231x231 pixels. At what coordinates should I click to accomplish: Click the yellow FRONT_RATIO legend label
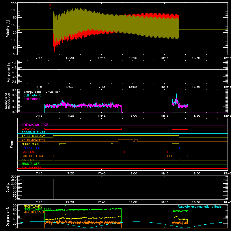33,206
